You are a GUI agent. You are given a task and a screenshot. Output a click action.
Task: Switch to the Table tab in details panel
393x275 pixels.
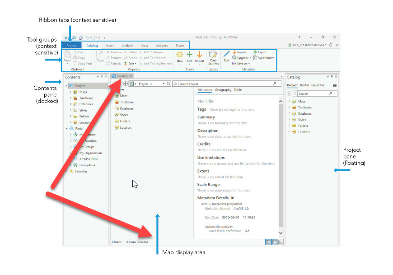(x=238, y=90)
